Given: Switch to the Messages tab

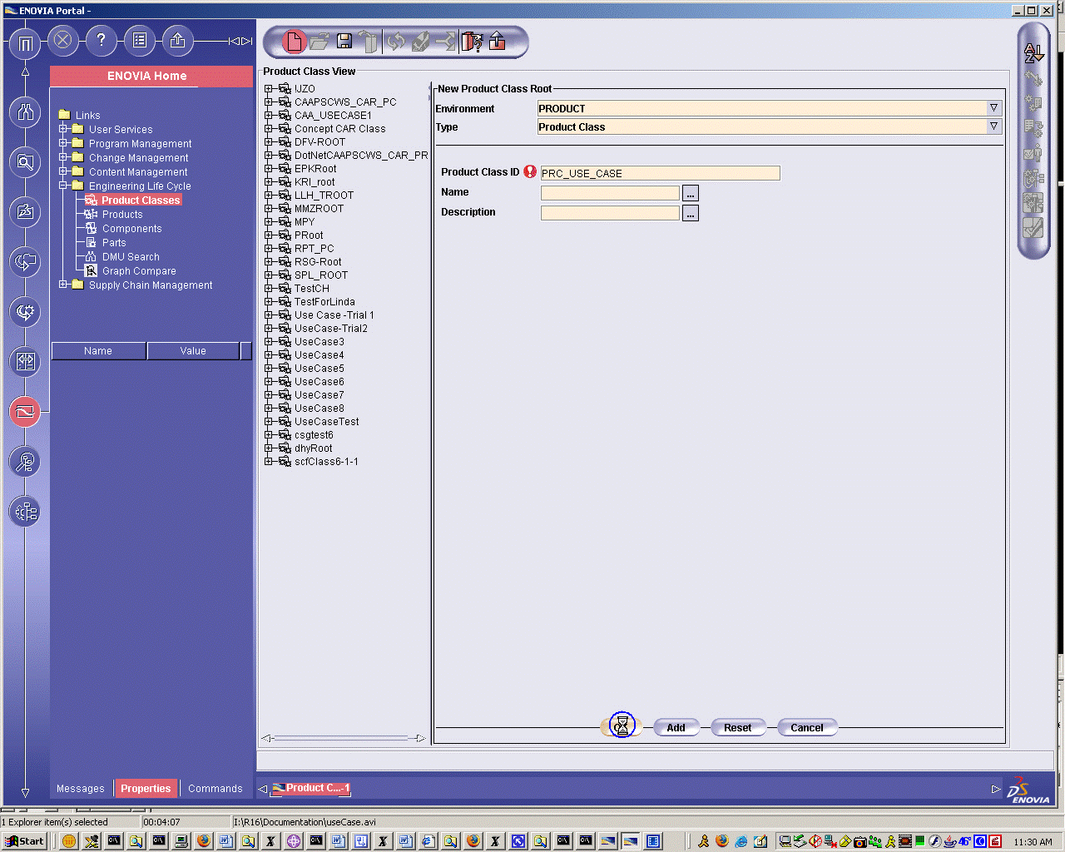Looking at the screenshot, I should [x=81, y=789].
